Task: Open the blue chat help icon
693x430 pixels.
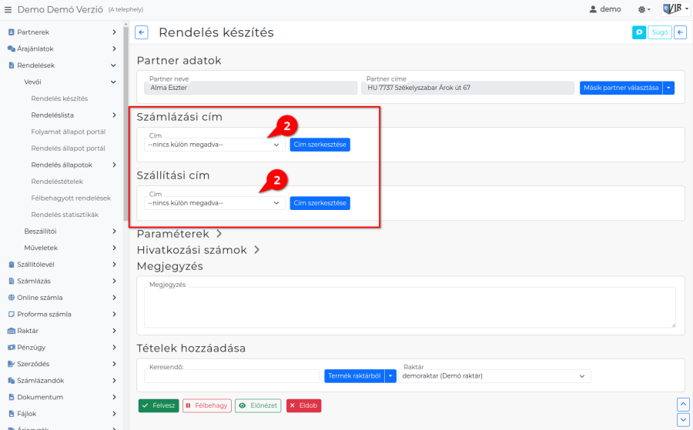Action: [x=638, y=32]
